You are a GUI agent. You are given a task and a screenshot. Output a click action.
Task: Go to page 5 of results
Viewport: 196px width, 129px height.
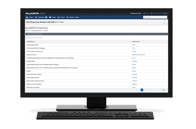point(154,90)
